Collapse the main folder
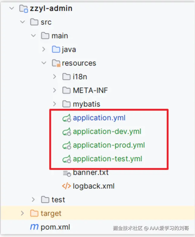This screenshot has height=237, width=195. point(34,36)
